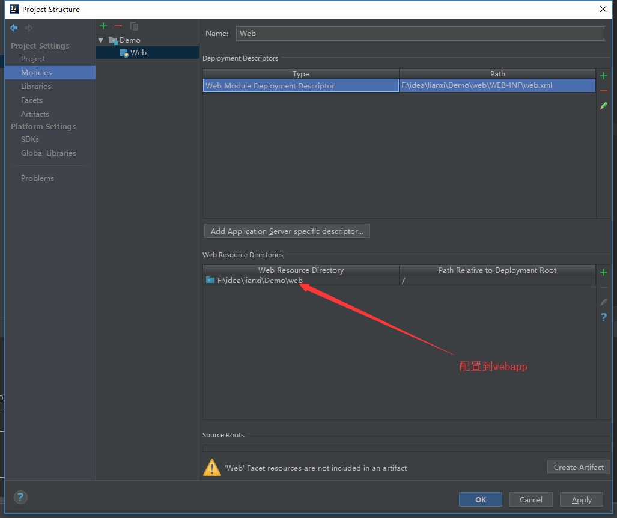The width and height of the screenshot is (617, 518).
Task: Open the Libraries settings section
Action: point(36,87)
